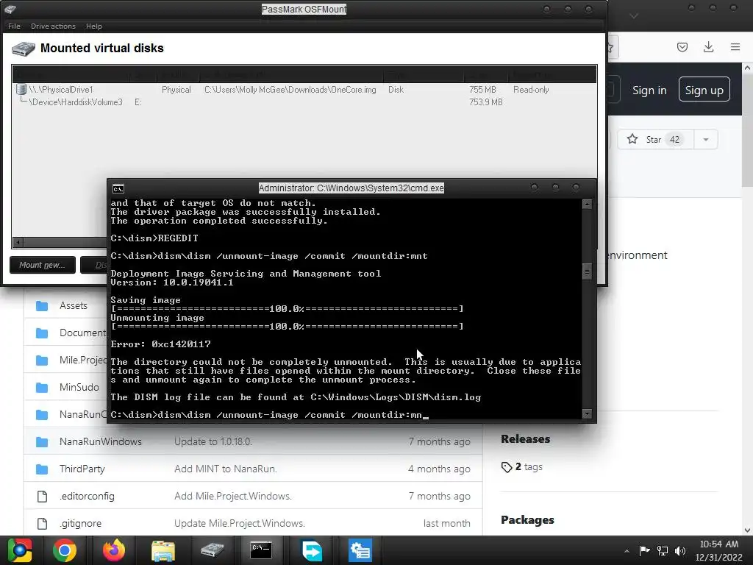753x565 pixels.
Task: Open File Explorer from the taskbar
Action: pos(163,550)
